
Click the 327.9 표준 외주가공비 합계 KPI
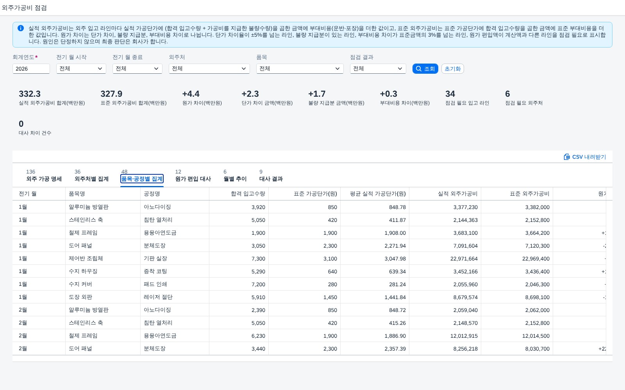[134, 97]
